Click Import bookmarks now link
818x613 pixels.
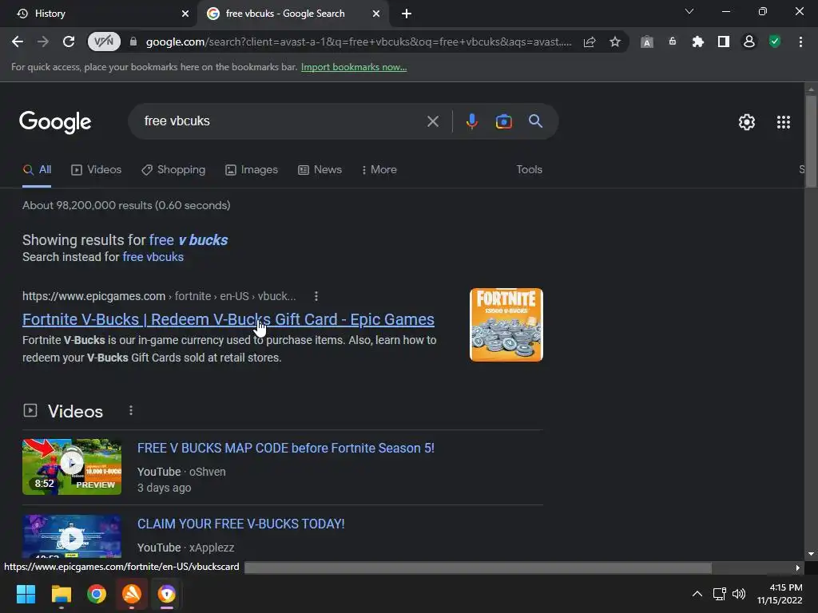[x=354, y=67]
